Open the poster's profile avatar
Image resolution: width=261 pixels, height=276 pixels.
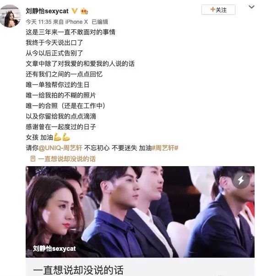(10, 16)
